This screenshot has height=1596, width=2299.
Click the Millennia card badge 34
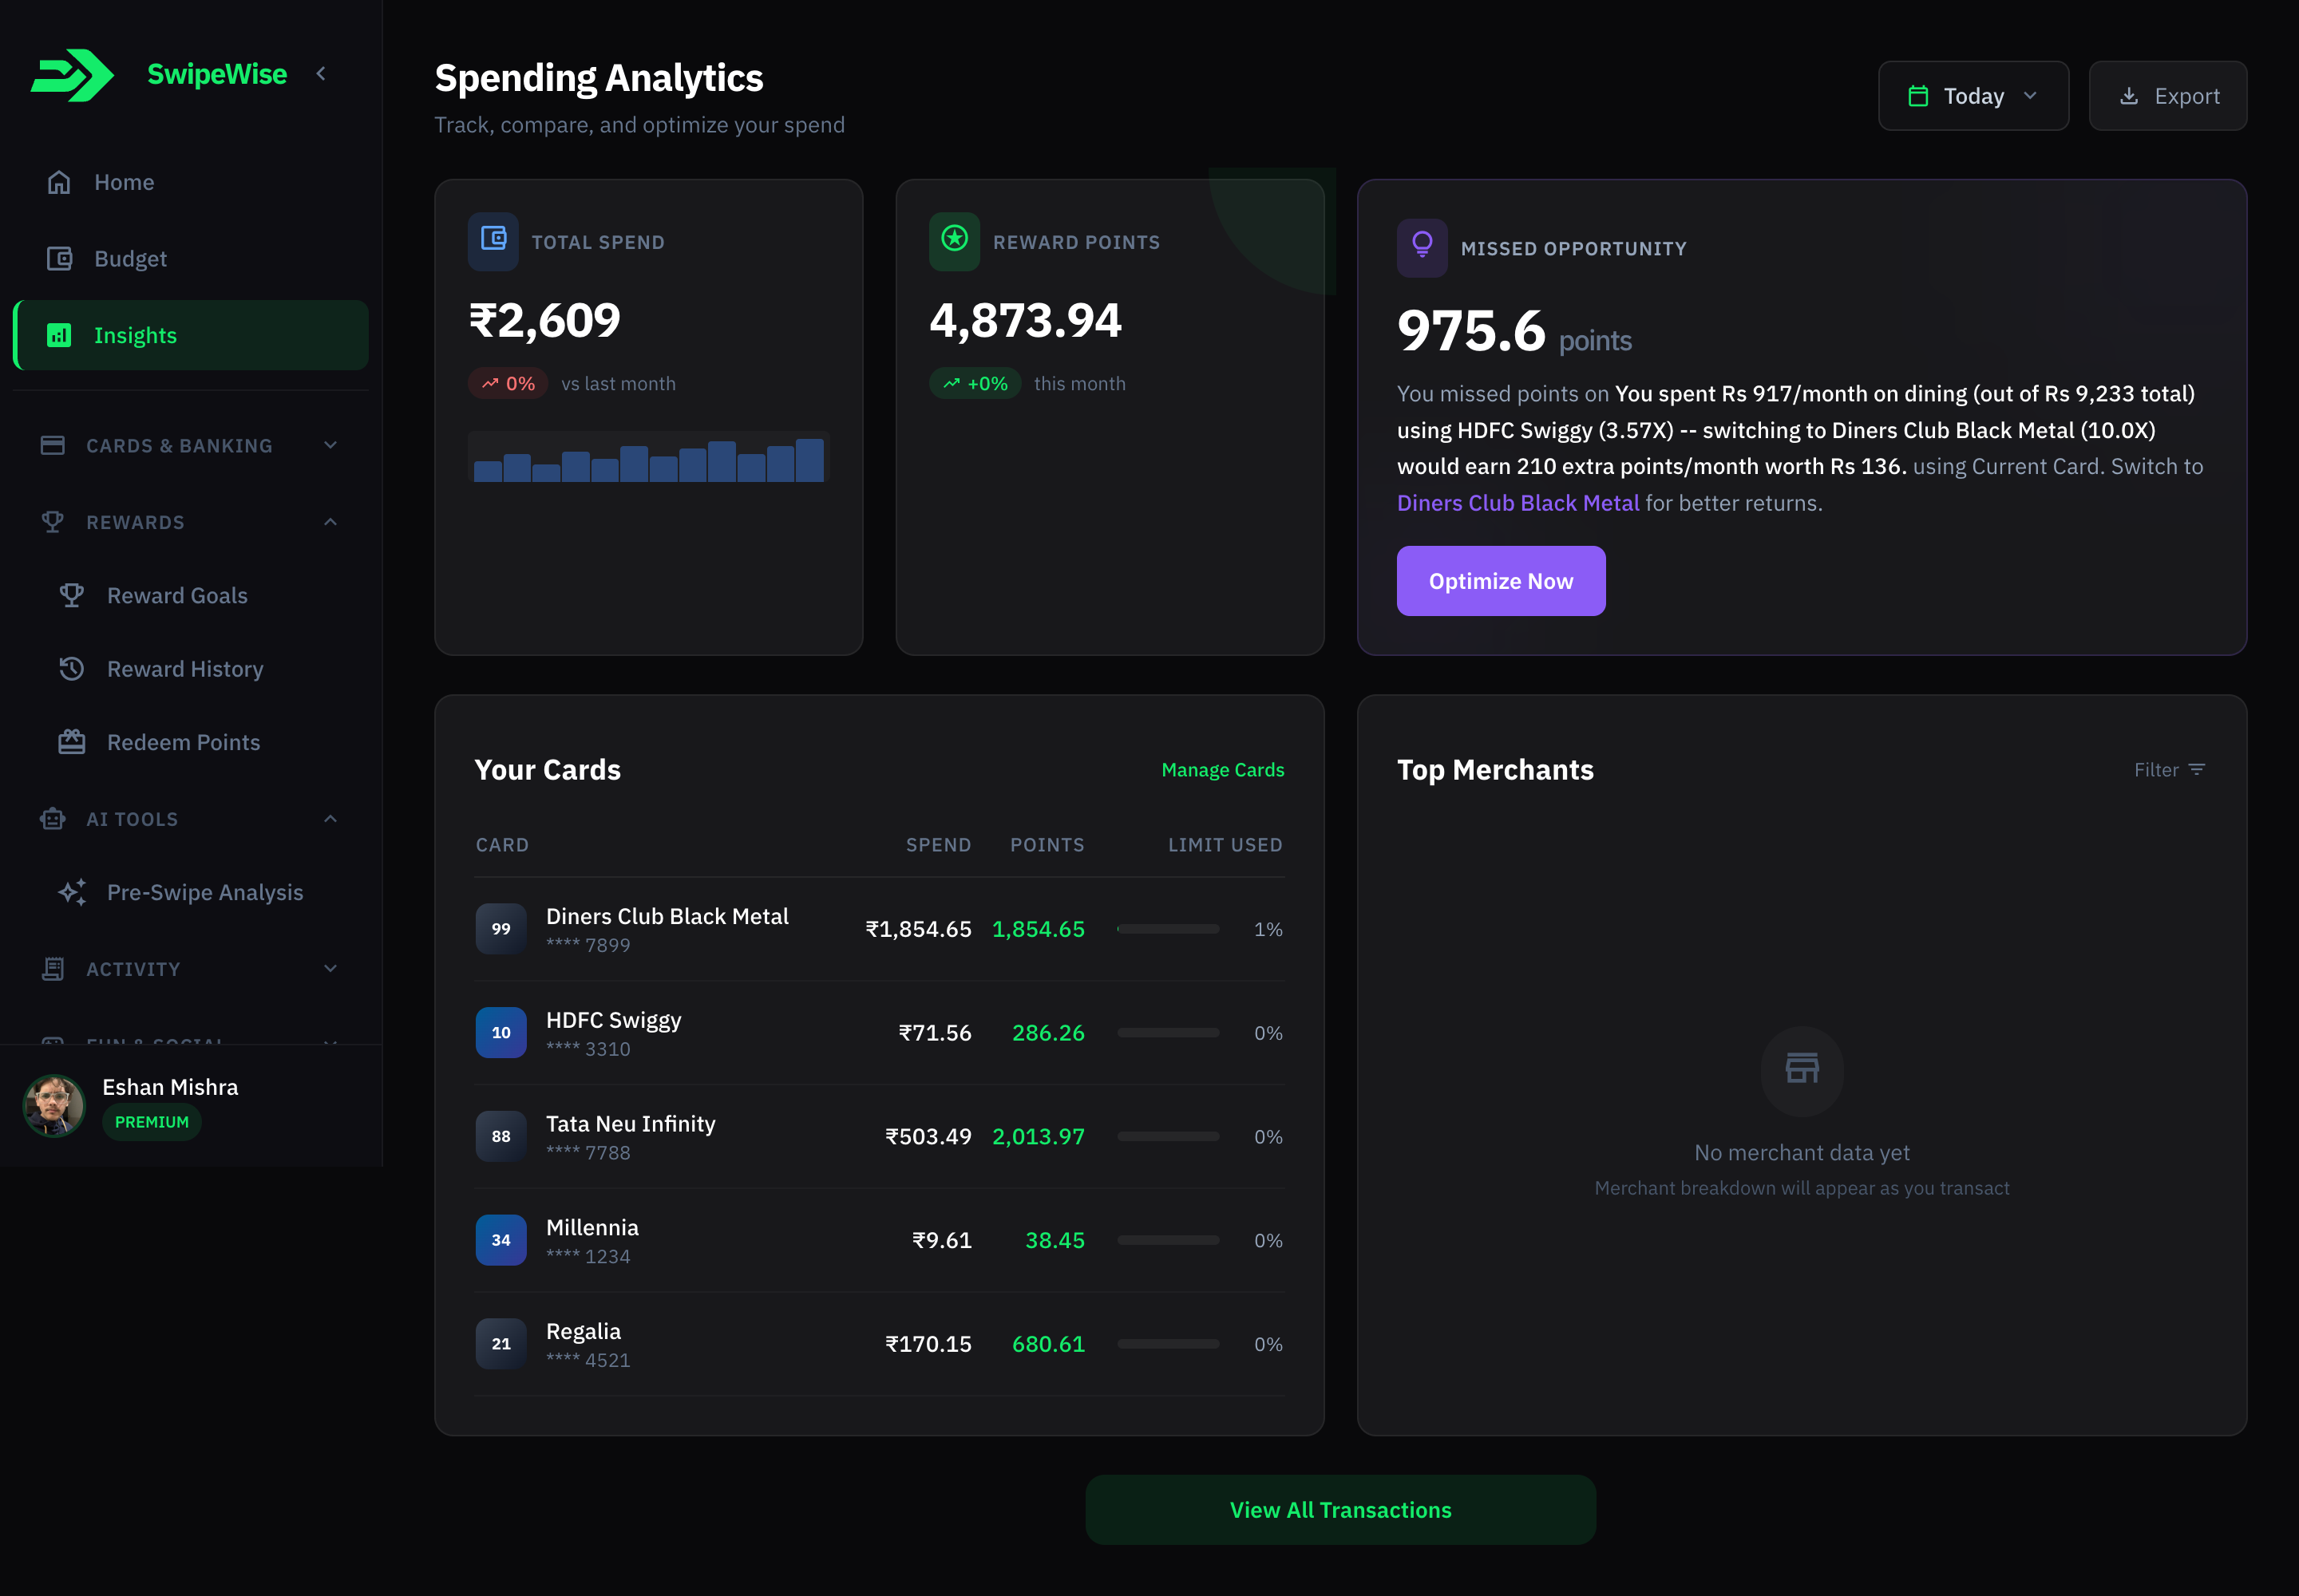(x=501, y=1240)
